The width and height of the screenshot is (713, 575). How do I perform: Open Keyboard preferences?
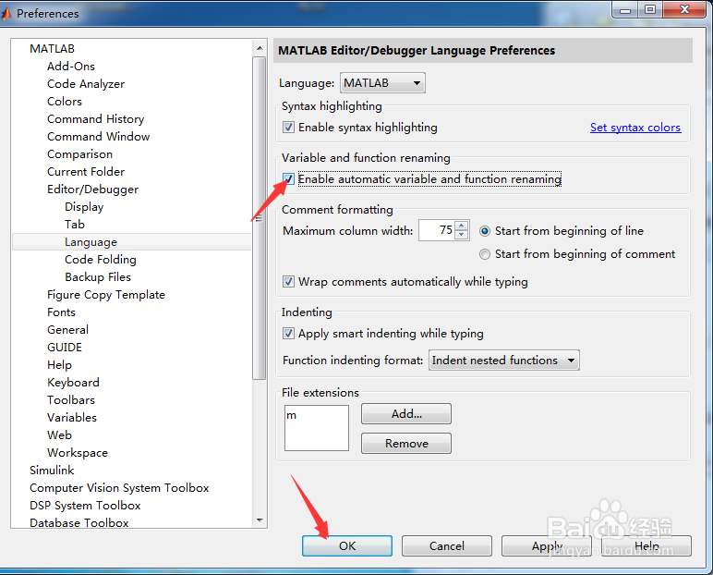73,383
